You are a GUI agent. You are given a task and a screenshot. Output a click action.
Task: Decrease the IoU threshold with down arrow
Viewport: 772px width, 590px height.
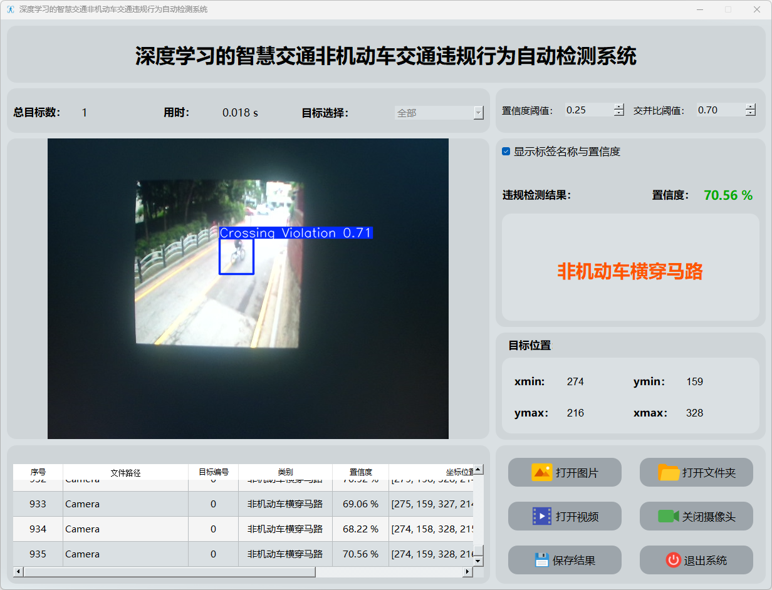click(750, 113)
